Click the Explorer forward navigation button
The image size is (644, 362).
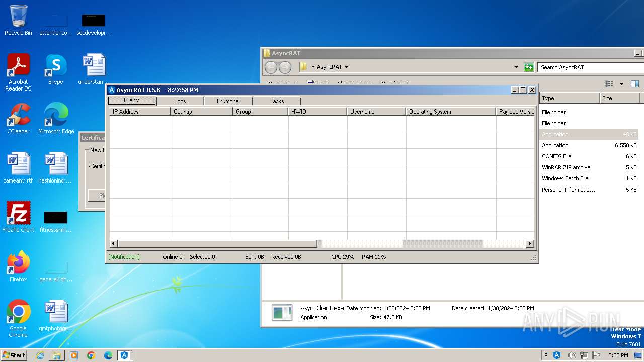285,67
